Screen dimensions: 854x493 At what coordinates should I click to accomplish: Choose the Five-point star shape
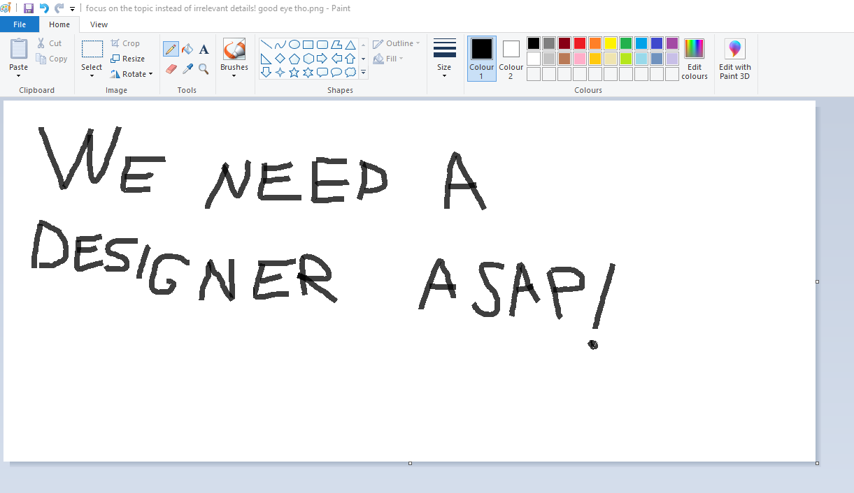(x=294, y=72)
